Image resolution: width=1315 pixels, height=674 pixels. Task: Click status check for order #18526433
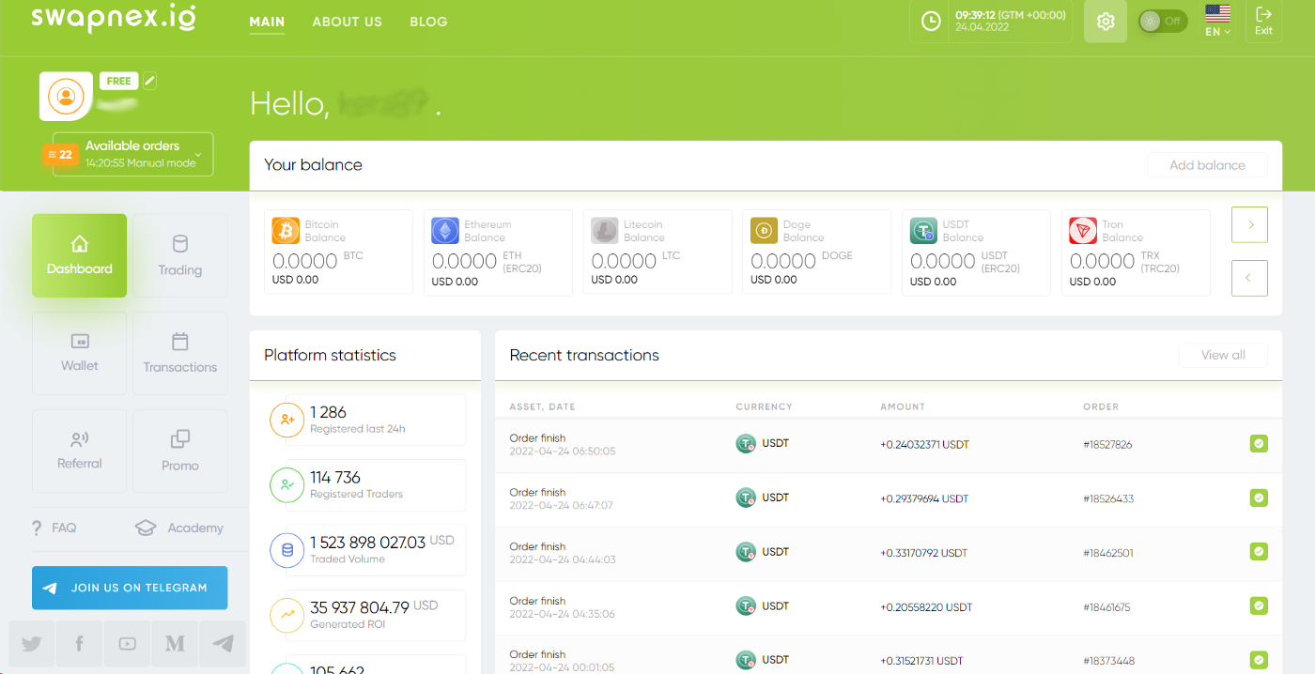(x=1259, y=498)
